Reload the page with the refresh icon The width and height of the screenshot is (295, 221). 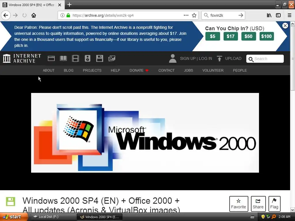(24, 15)
